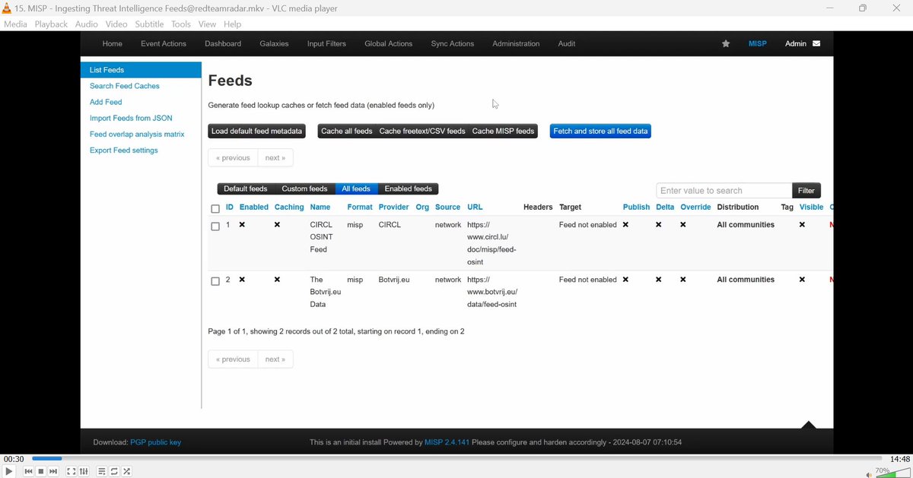The width and height of the screenshot is (913, 478).
Task: Adjust the VLC volume slider
Action: 892,473
